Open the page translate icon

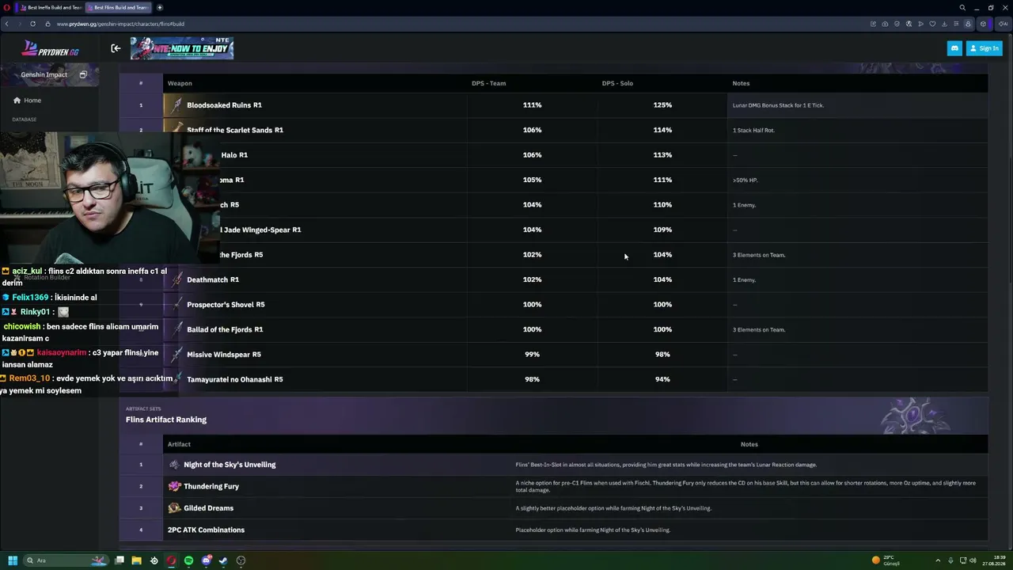tap(909, 24)
